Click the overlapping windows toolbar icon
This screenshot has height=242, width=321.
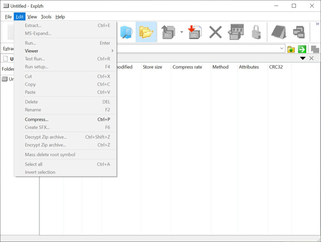299,32
